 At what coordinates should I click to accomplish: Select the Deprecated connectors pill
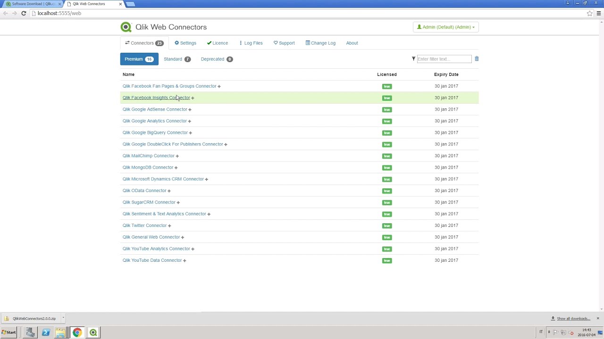[217, 59]
